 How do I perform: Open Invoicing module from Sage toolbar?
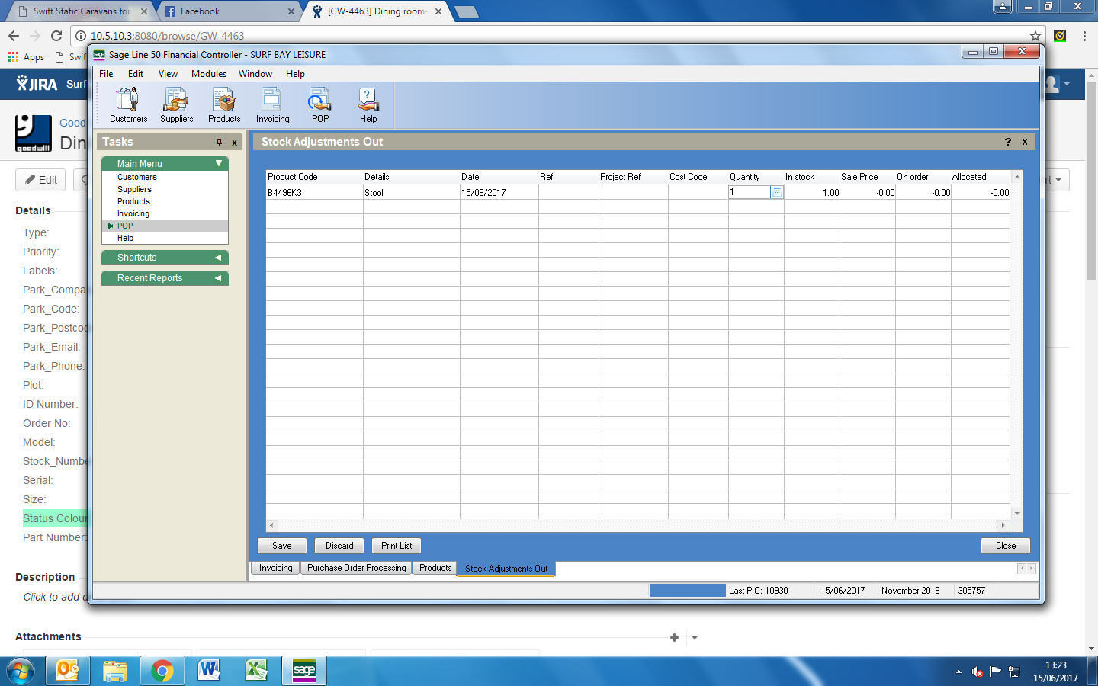click(272, 104)
